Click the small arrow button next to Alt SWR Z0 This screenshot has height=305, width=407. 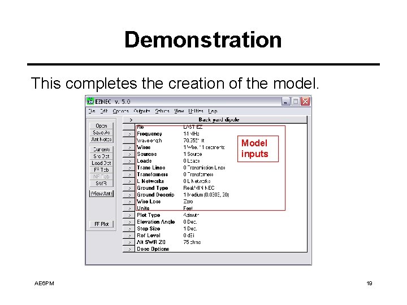[129, 242]
